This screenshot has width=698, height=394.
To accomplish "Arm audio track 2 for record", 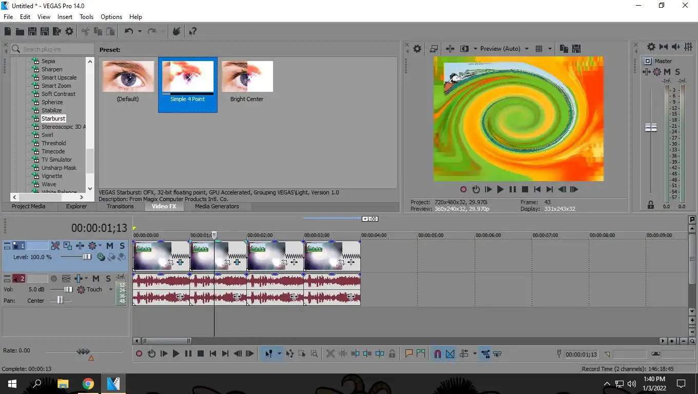I will pyautogui.click(x=54, y=279).
